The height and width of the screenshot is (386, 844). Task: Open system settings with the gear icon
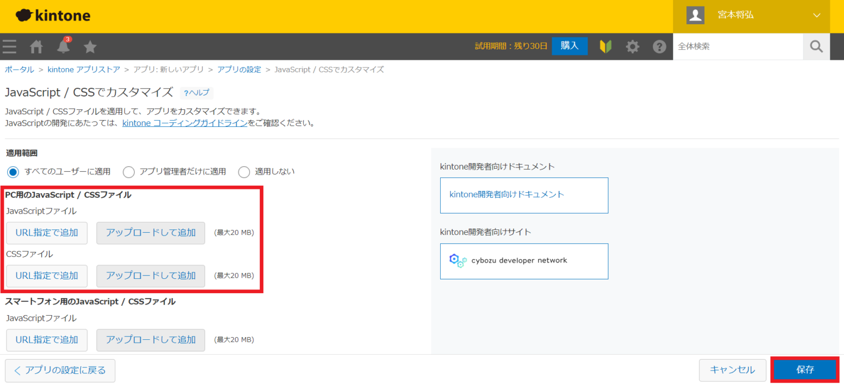[632, 46]
